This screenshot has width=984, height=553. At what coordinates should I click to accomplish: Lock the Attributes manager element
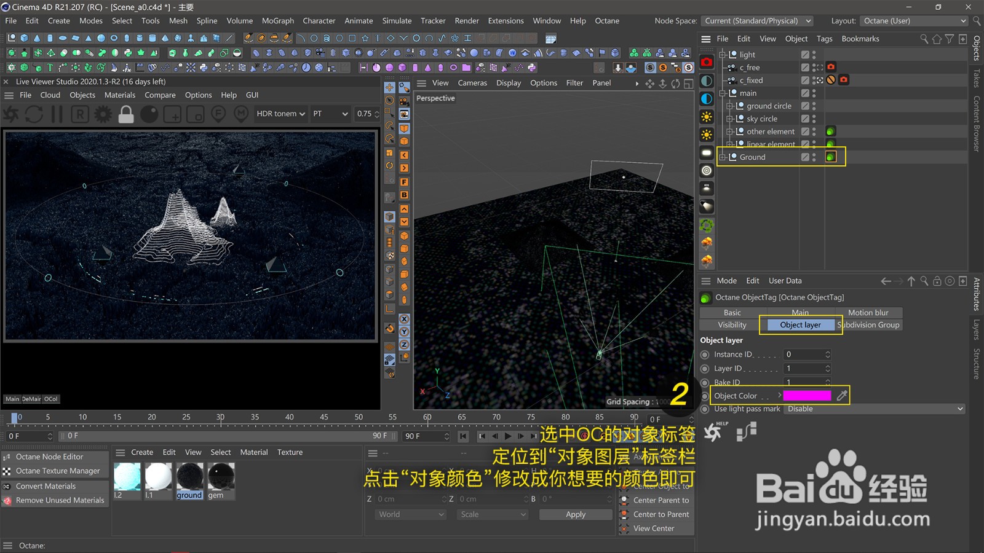coord(937,281)
